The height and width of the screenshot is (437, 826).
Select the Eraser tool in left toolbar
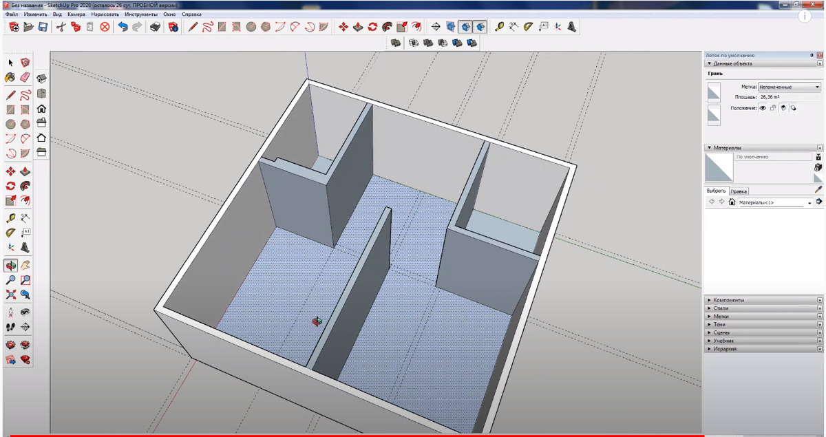(x=25, y=77)
